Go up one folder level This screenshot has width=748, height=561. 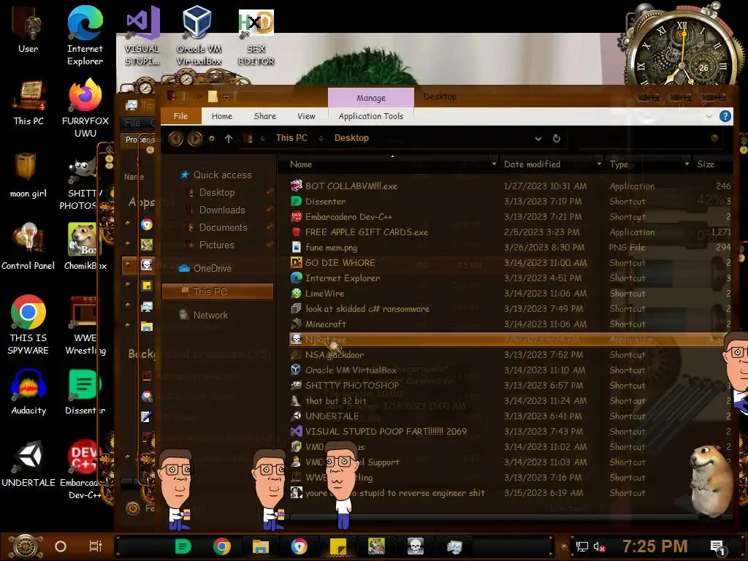coord(229,138)
